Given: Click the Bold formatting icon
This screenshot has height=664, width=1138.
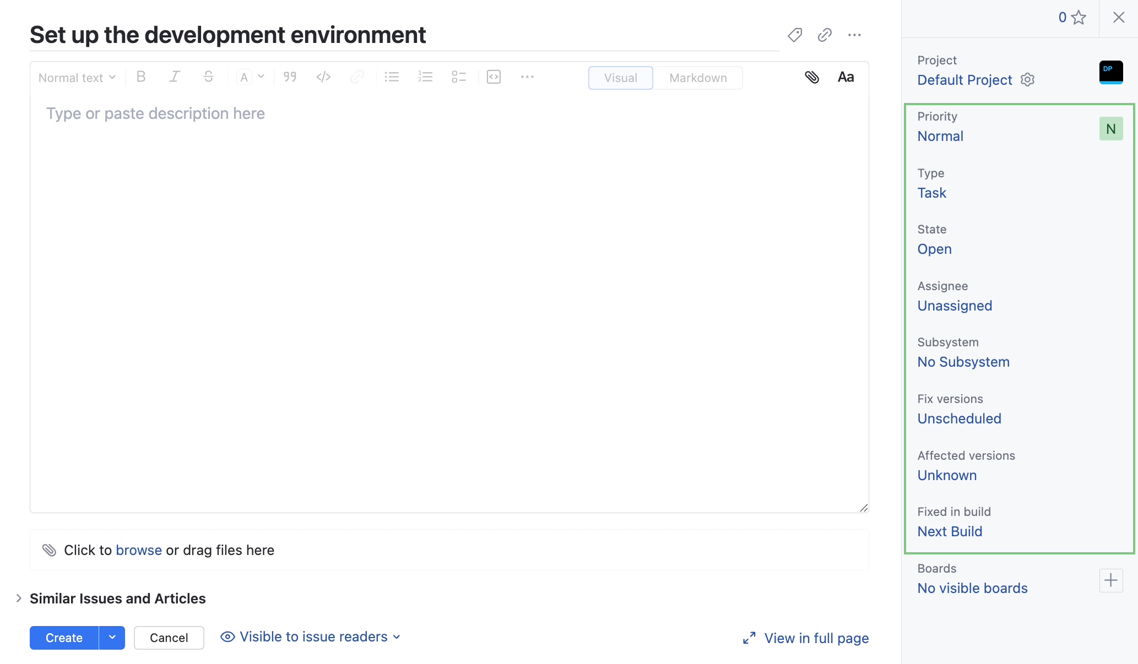Looking at the screenshot, I should click(141, 77).
